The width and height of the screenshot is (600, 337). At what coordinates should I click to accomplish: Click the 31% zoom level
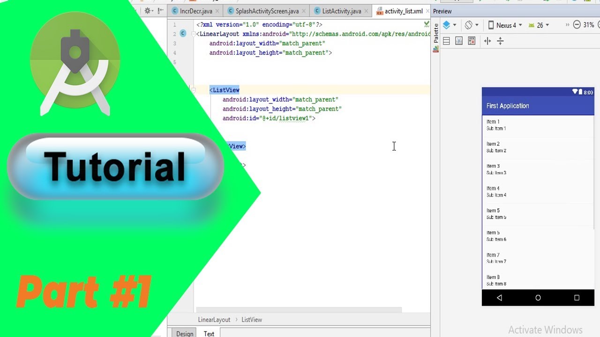point(589,25)
